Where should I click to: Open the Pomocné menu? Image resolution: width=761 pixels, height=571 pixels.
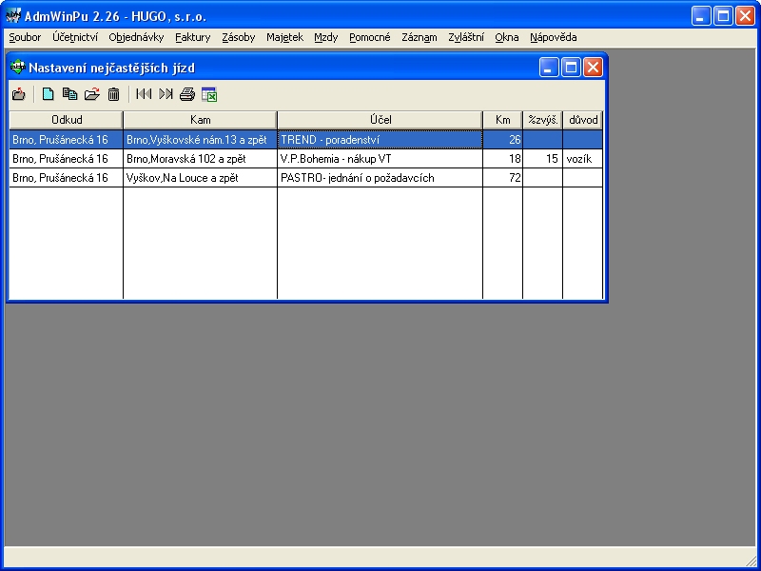370,37
